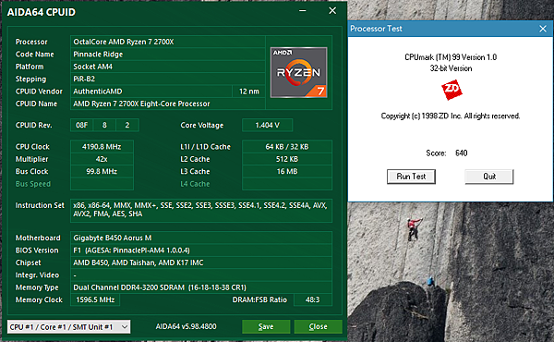
Task: Click the DRAM:FSB Ratio 48:3 field
Action: [x=313, y=299]
